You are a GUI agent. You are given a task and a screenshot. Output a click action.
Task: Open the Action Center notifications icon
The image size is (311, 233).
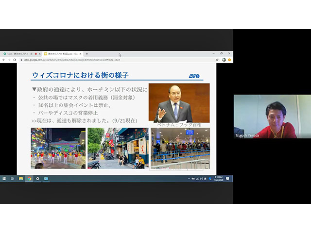pos(227,179)
